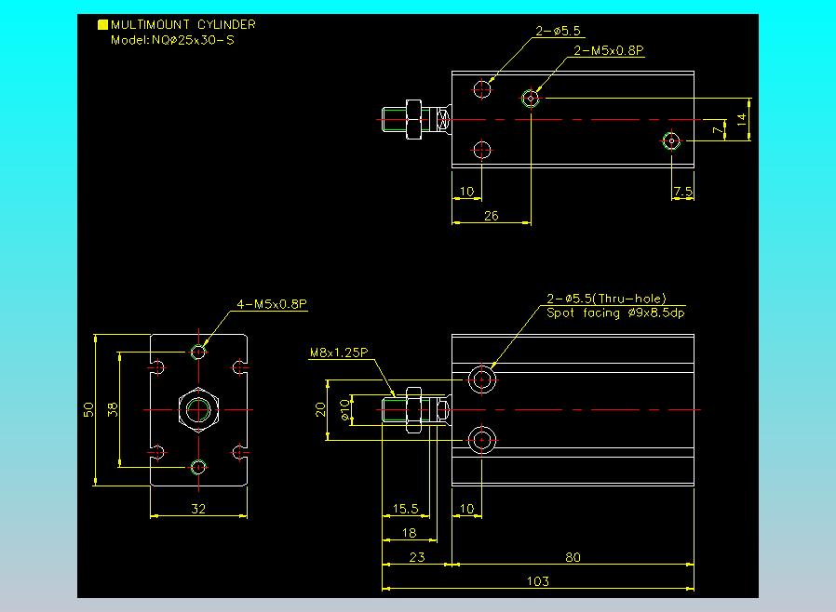Click the 20 dimension beside the rod
The width and height of the screenshot is (836, 612).
[320, 409]
